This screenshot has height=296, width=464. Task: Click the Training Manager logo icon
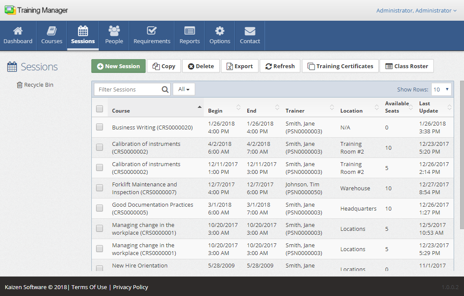tap(10, 10)
